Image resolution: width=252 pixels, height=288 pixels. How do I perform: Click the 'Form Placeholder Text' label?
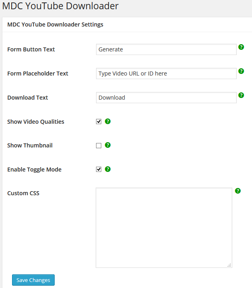[38, 74]
